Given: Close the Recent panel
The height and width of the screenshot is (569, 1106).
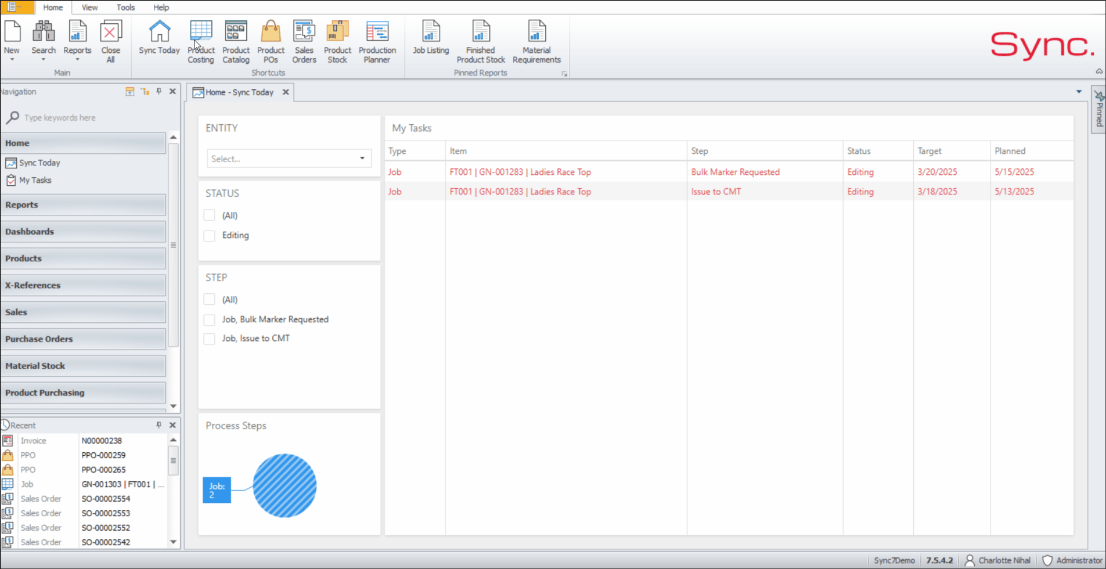Looking at the screenshot, I should (172, 425).
